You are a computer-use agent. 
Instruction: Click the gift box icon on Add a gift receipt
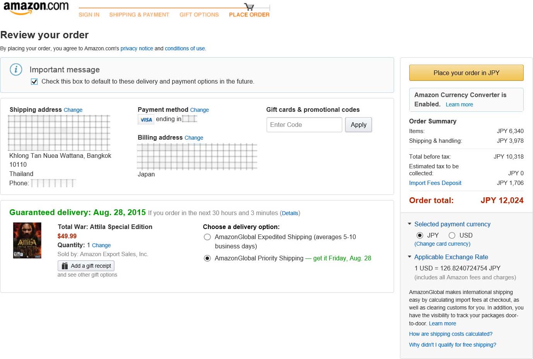pyautogui.click(x=65, y=266)
